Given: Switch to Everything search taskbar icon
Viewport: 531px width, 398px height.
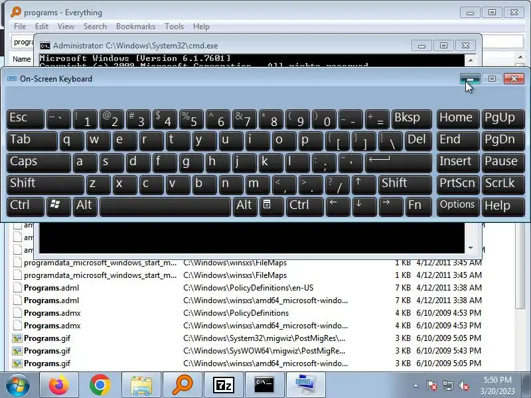Looking at the screenshot, I should pyautogui.click(x=183, y=385).
